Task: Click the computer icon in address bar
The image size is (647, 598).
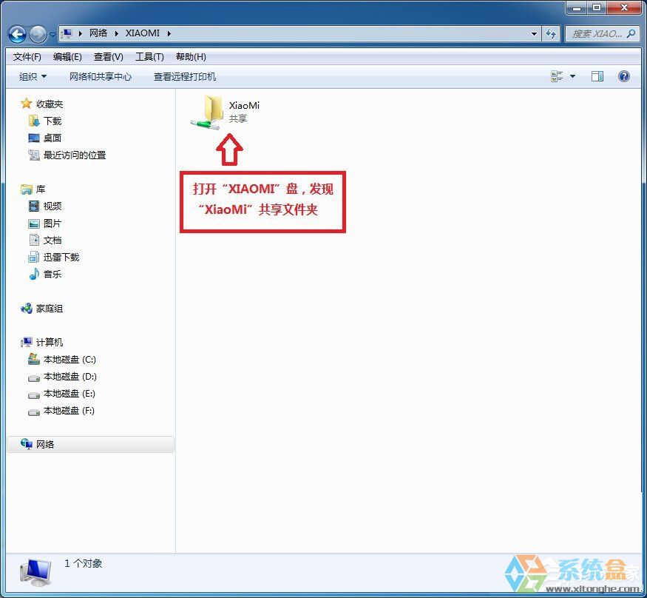Action: click(67, 33)
